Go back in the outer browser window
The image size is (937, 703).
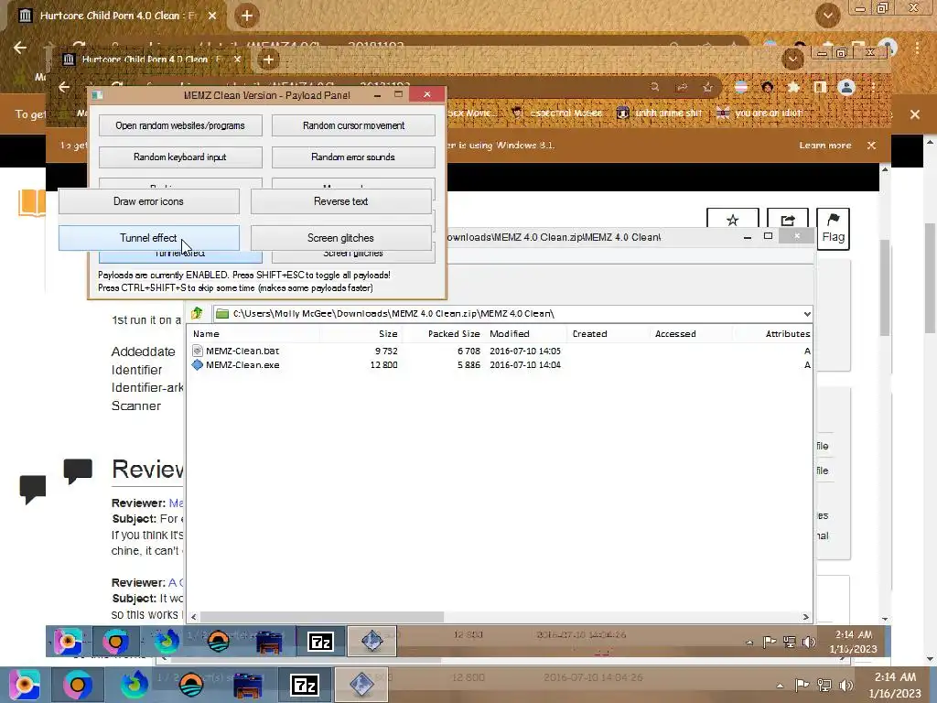[x=20, y=48]
